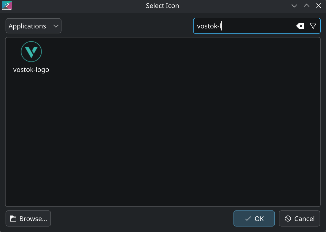Close the Select Icon dialog
Image resolution: width=326 pixels, height=232 pixels.
pyautogui.click(x=319, y=6)
